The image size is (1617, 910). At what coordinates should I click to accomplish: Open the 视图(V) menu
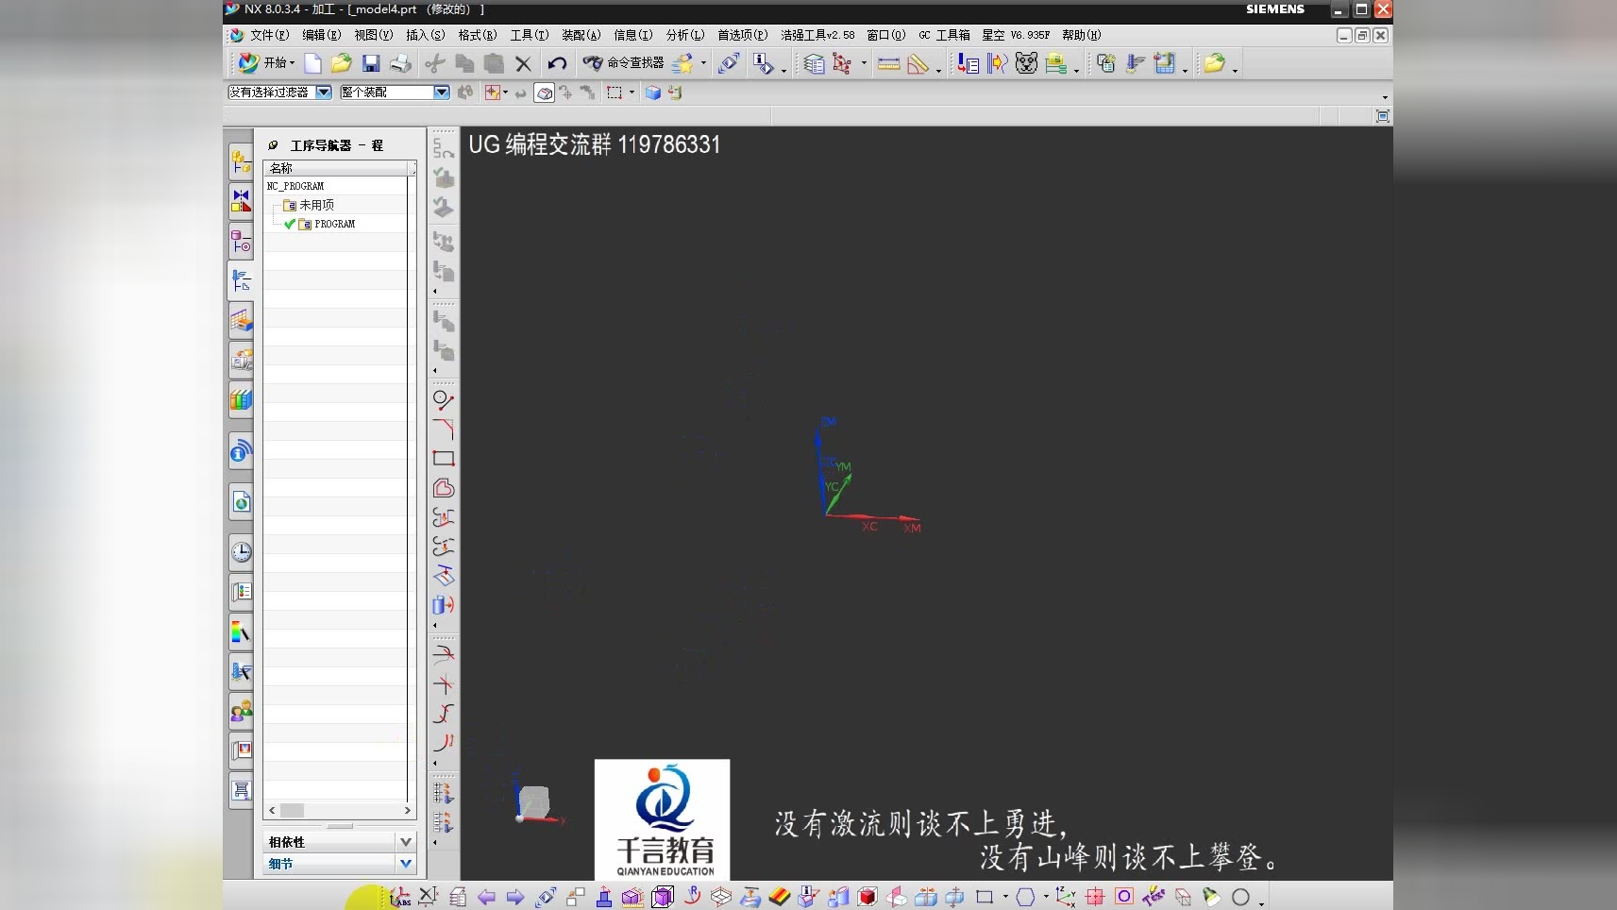pos(374,35)
